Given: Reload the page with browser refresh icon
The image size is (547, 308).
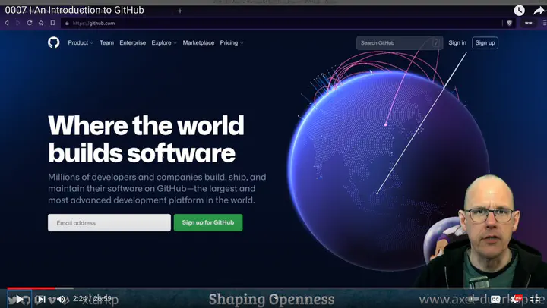Looking at the screenshot, I should coord(30,23).
